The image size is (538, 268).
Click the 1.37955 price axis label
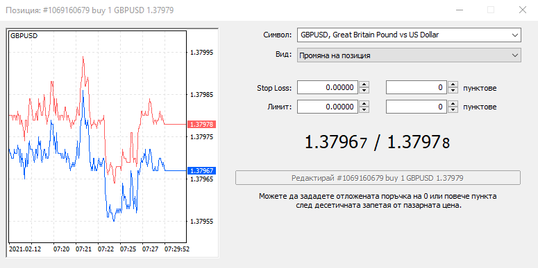point(202,222)
